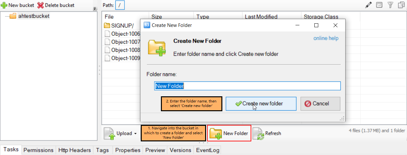Cancel the Create New Folder dialog
This screenshot has width=407, height=155.
pos(320,104)
